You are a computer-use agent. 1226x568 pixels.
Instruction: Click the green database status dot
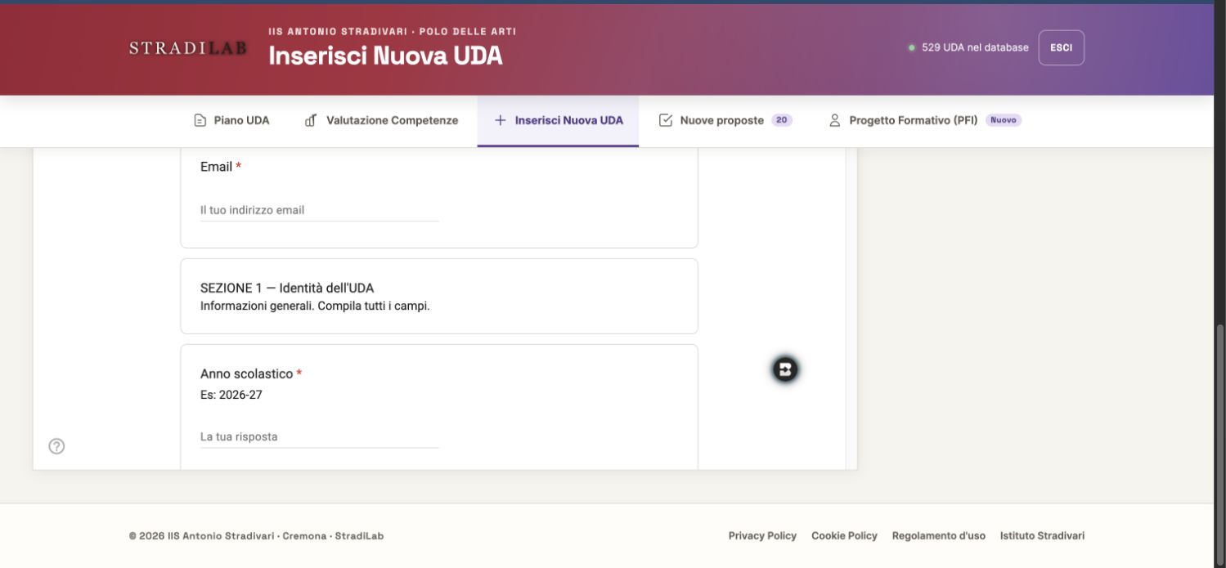(911, 47)
